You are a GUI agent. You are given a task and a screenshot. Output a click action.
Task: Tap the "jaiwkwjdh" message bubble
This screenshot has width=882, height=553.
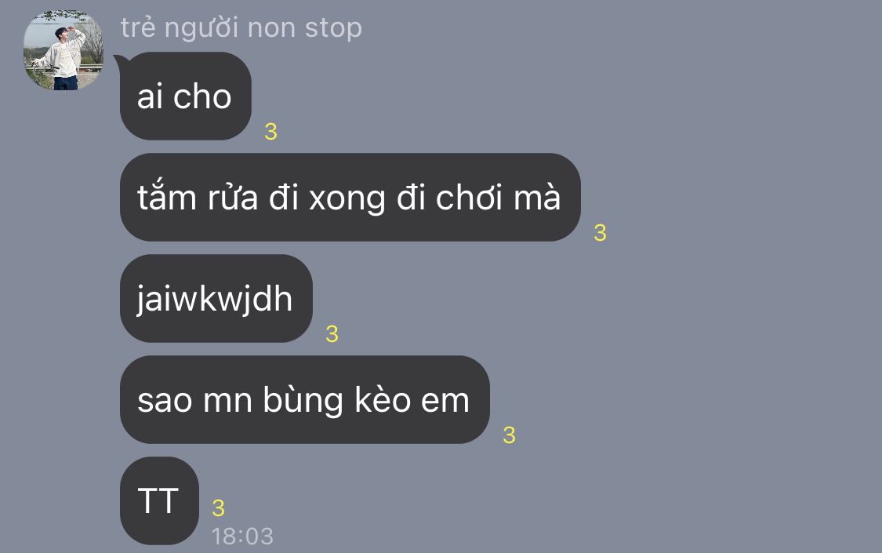(x=216, y=298)
